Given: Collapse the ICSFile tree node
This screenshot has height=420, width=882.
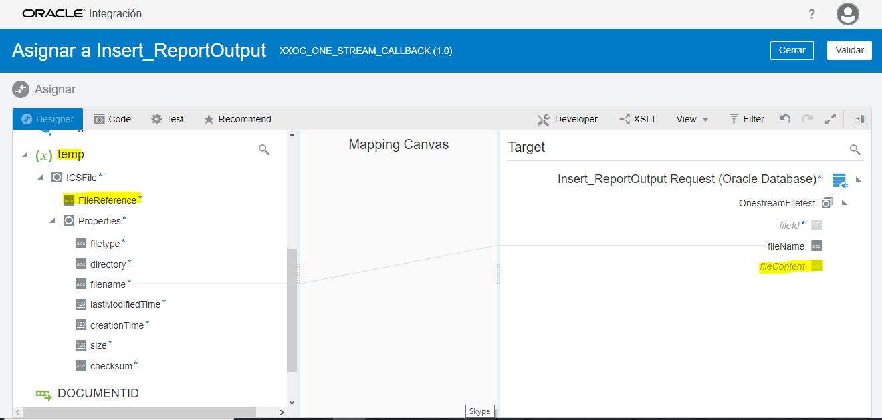Looking at the screenshot, I should coord(40,176).
